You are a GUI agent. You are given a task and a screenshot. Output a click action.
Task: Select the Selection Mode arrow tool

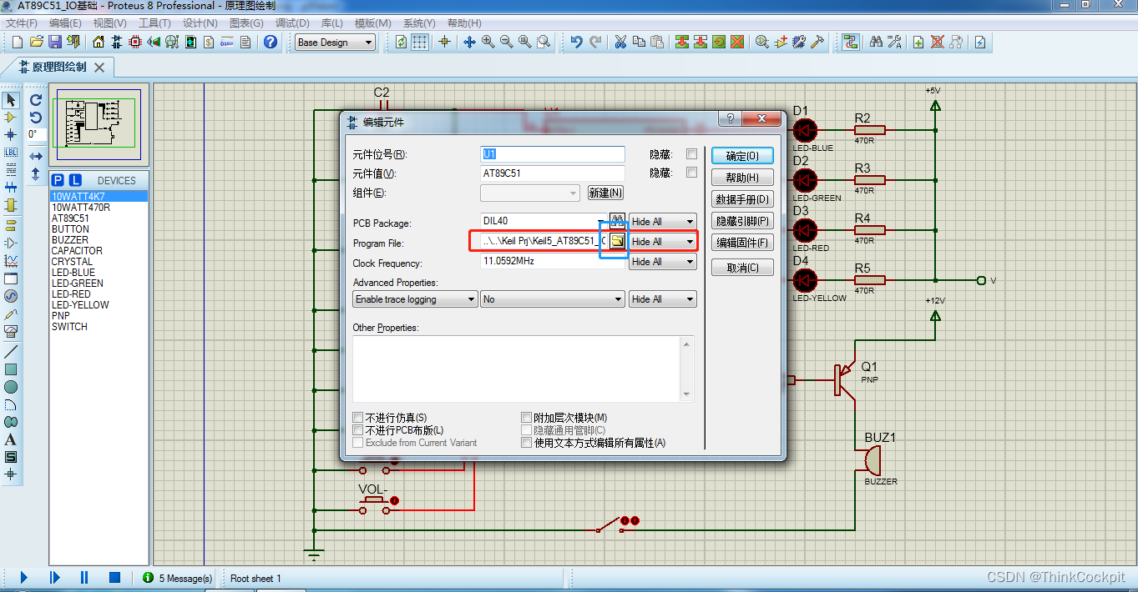(x=11, y=100)
